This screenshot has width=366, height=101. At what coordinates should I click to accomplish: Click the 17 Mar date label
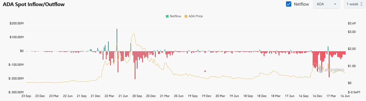(331, 96)
